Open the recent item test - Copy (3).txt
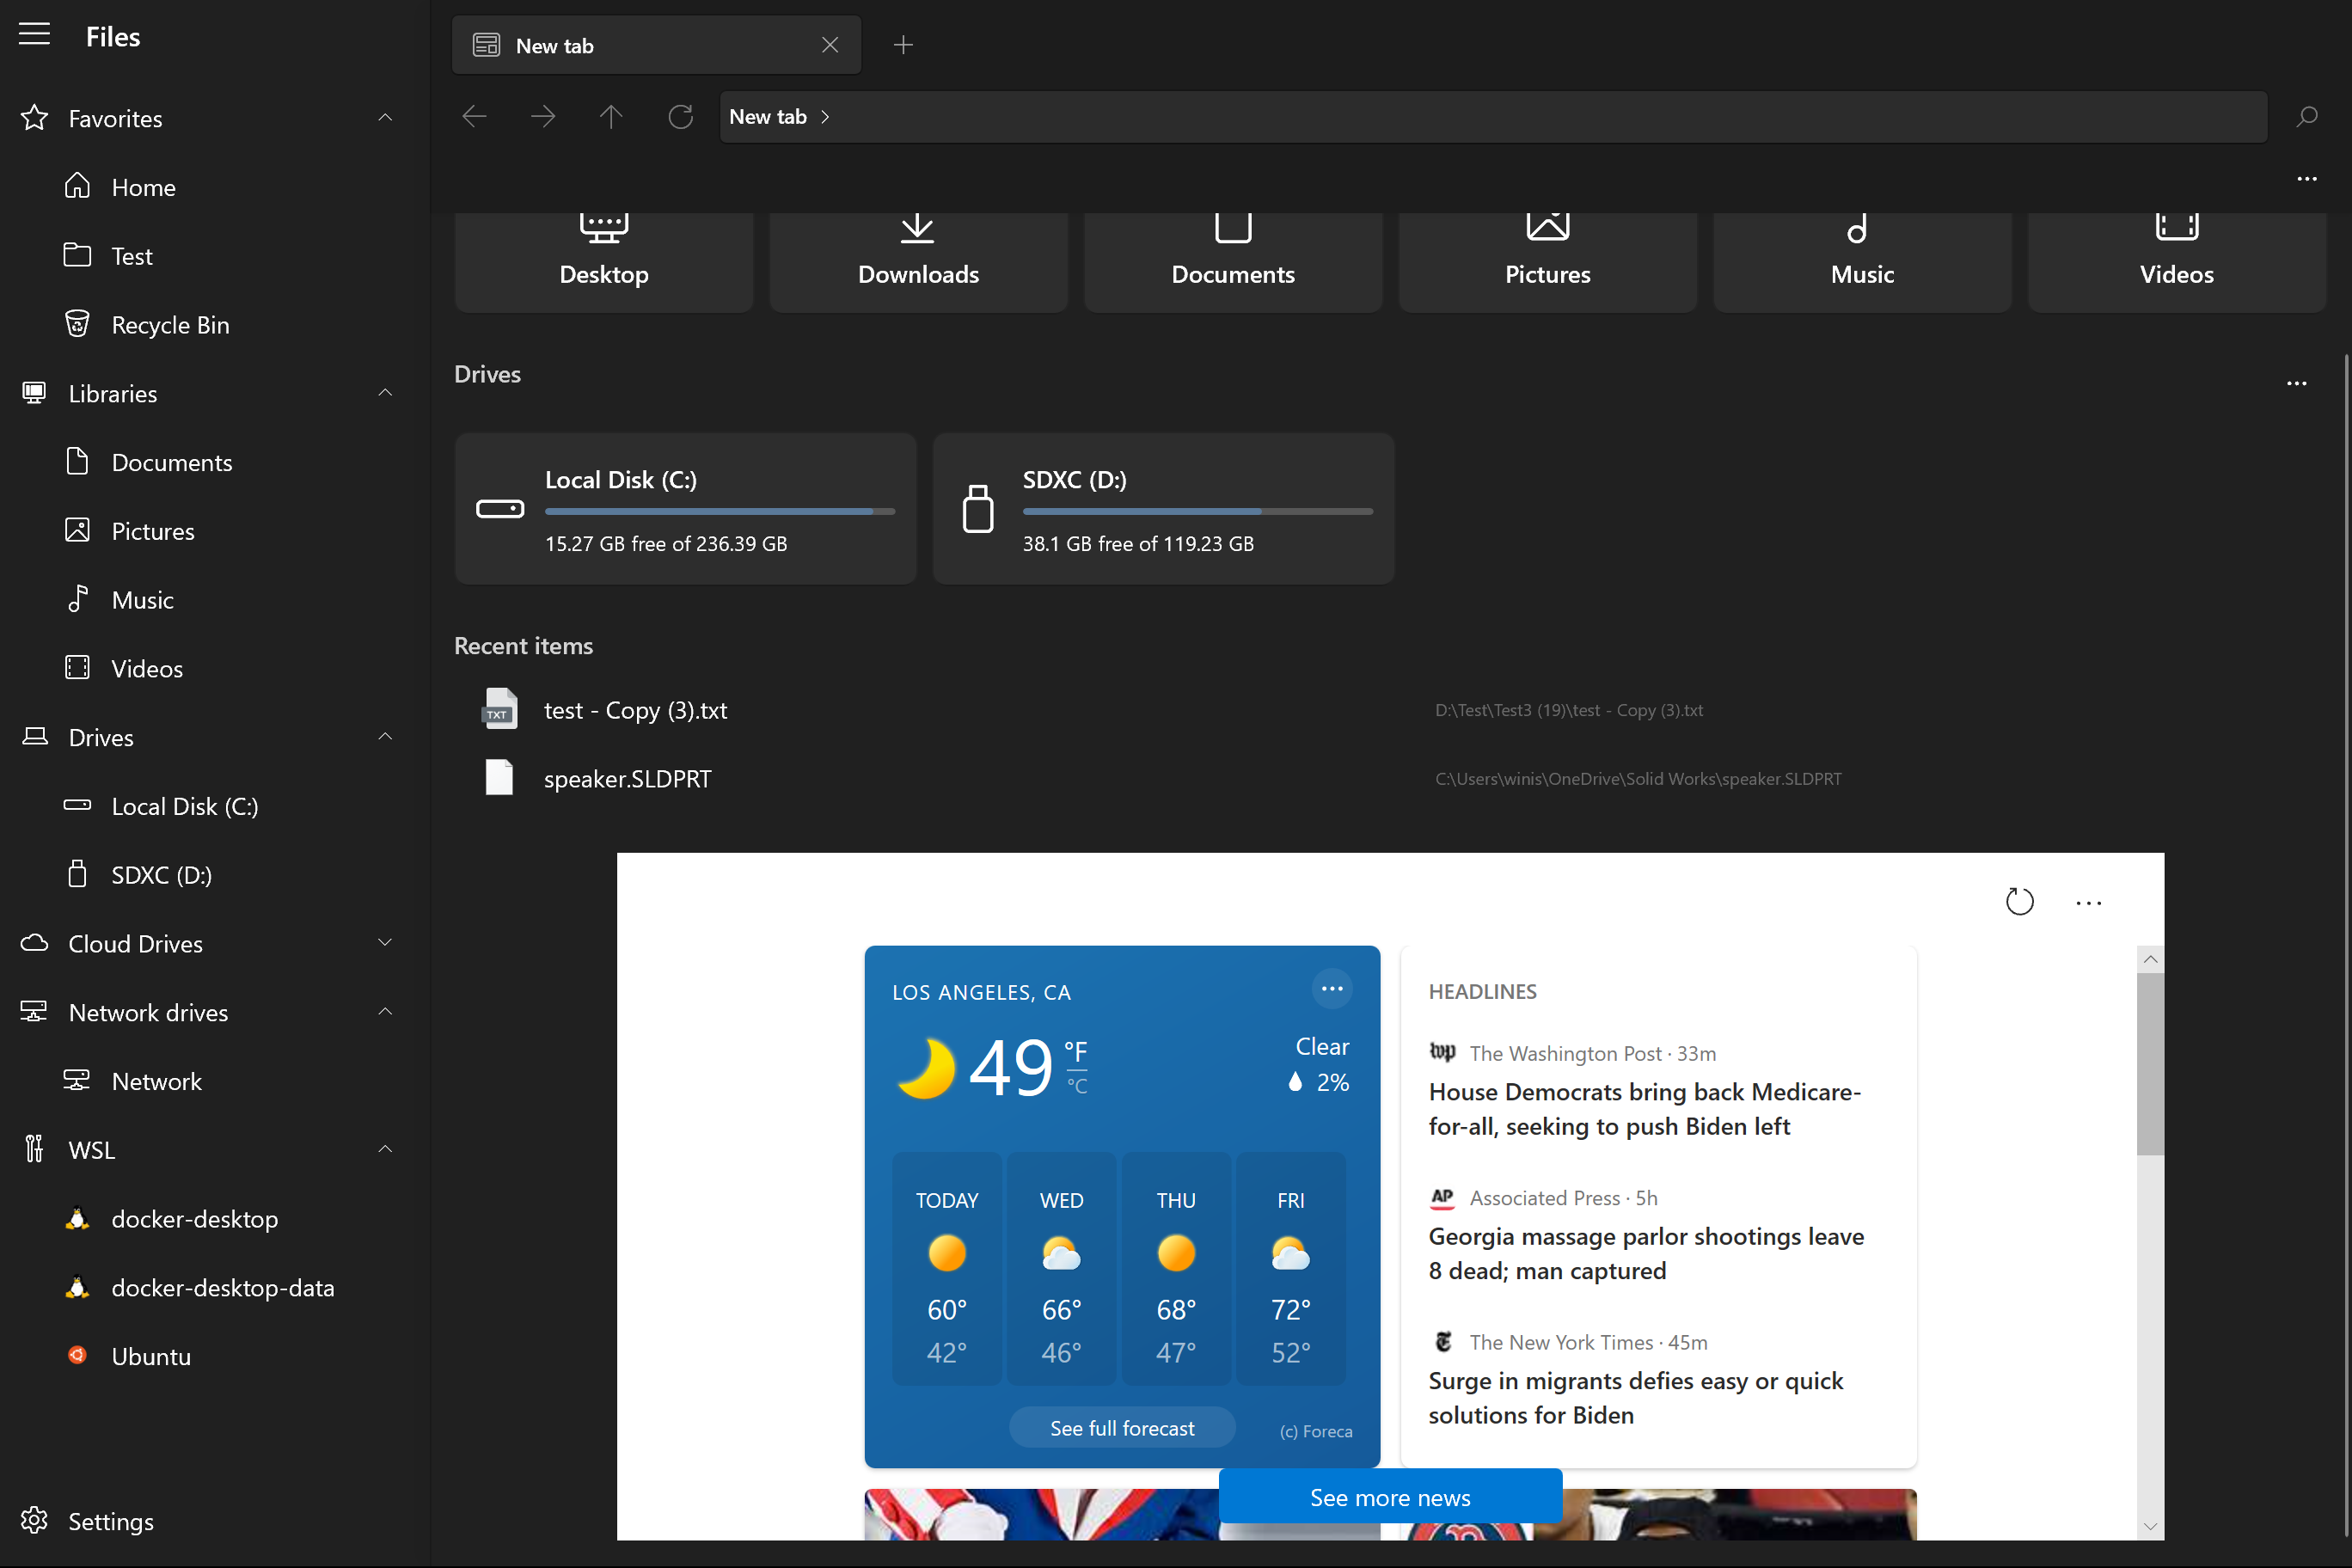This screenshot has width=2352, height=1568. tap(634, 709)
